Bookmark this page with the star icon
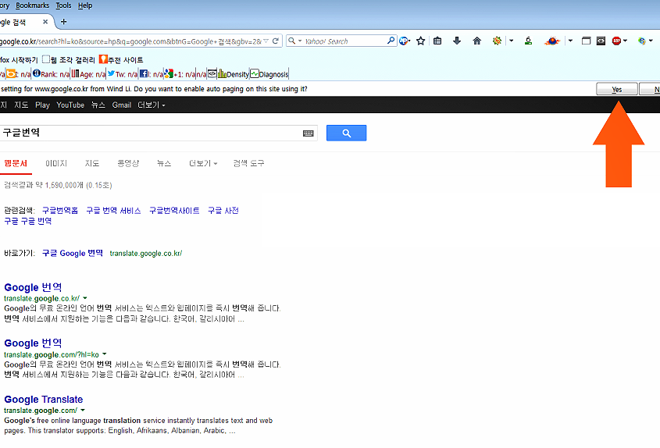The height and width of the screenshot is (448, 660). [x=420, y=41]
